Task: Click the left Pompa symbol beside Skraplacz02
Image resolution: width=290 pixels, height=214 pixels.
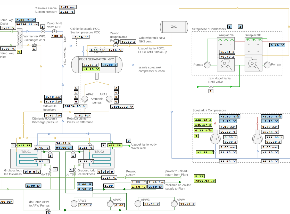Action: click(207, 65)
